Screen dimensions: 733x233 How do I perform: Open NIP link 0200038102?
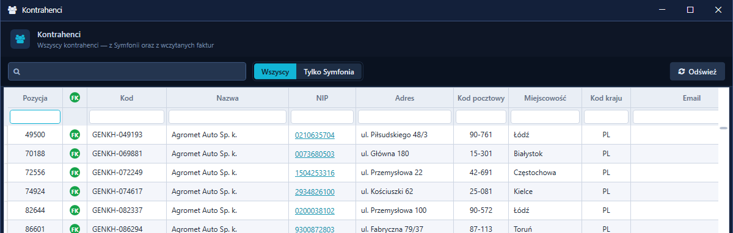tap(315, 210)
